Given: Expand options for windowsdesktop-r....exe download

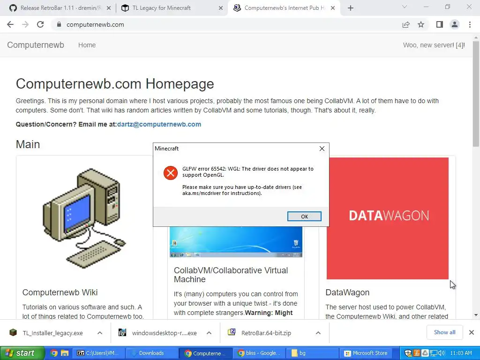Looking at the screenshot, I should pyautogui.click(x=209, y=333).
